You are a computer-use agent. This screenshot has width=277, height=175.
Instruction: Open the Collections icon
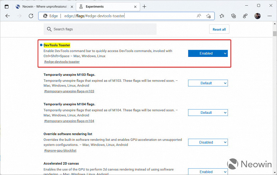[x=234, y=16]
